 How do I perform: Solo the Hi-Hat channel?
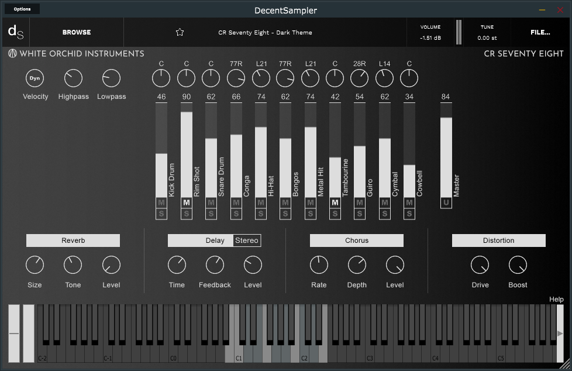(x=261, y=214)
